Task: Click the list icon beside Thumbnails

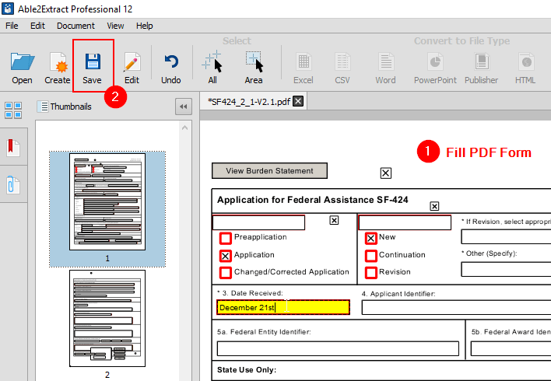Action: click(x=43, y=107)
